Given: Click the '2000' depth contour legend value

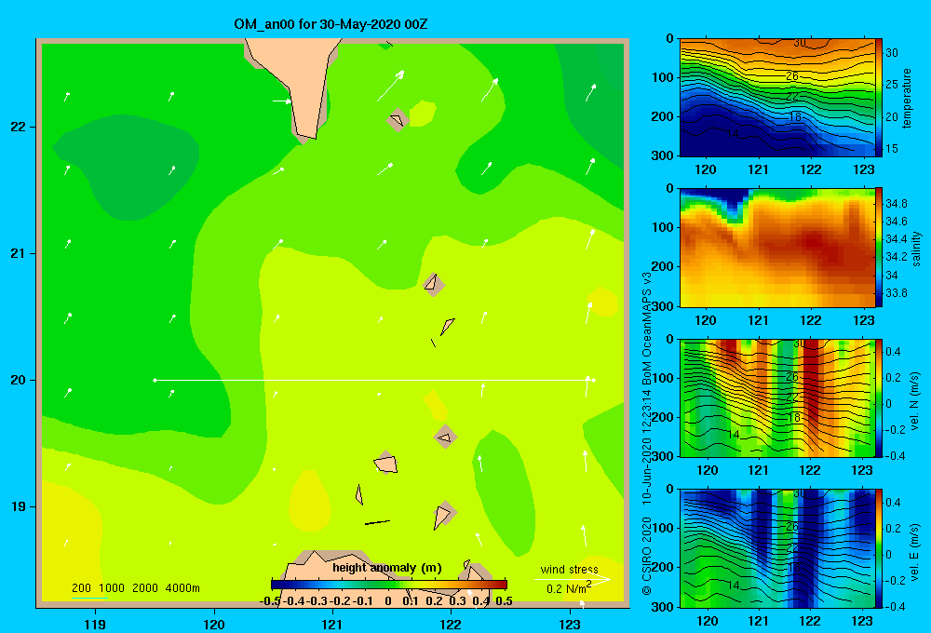Looking at the screenshot, I should click(x=145, y=588).
